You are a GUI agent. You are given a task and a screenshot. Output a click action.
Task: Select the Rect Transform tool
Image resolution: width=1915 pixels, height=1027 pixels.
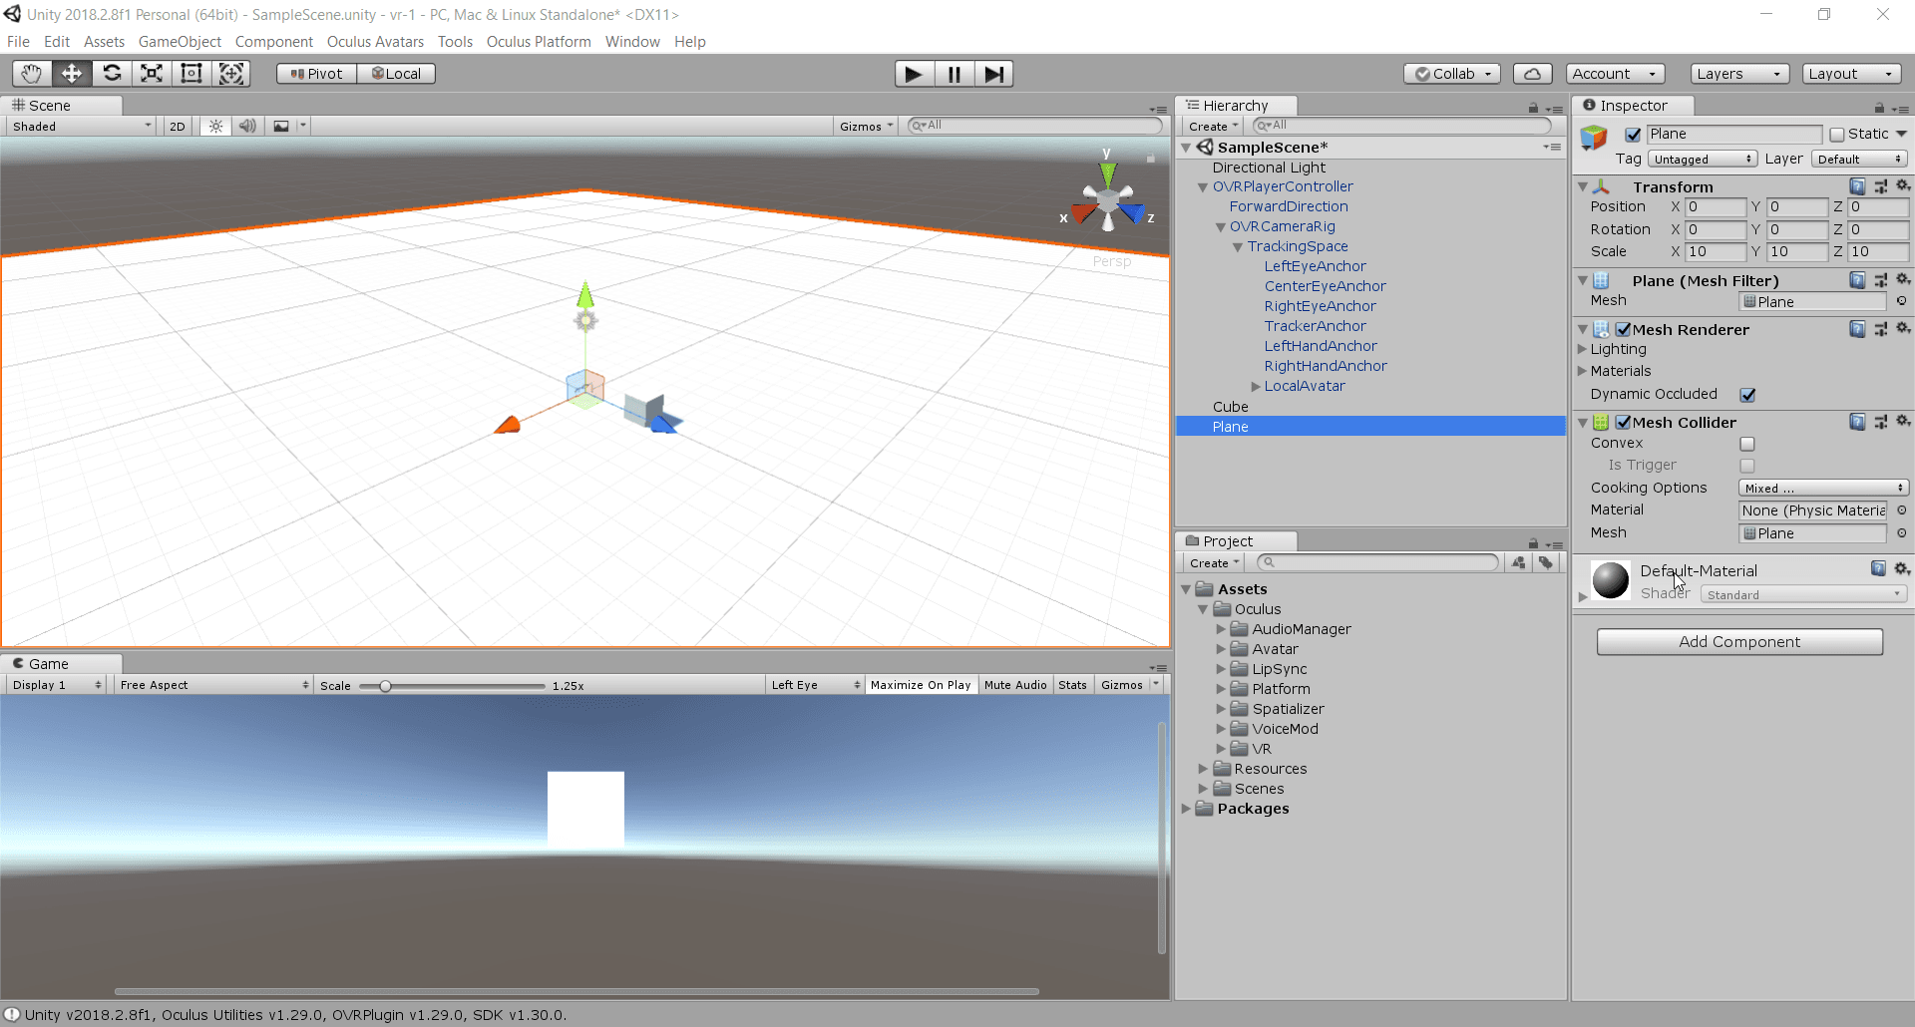click(x=191, y=74)
